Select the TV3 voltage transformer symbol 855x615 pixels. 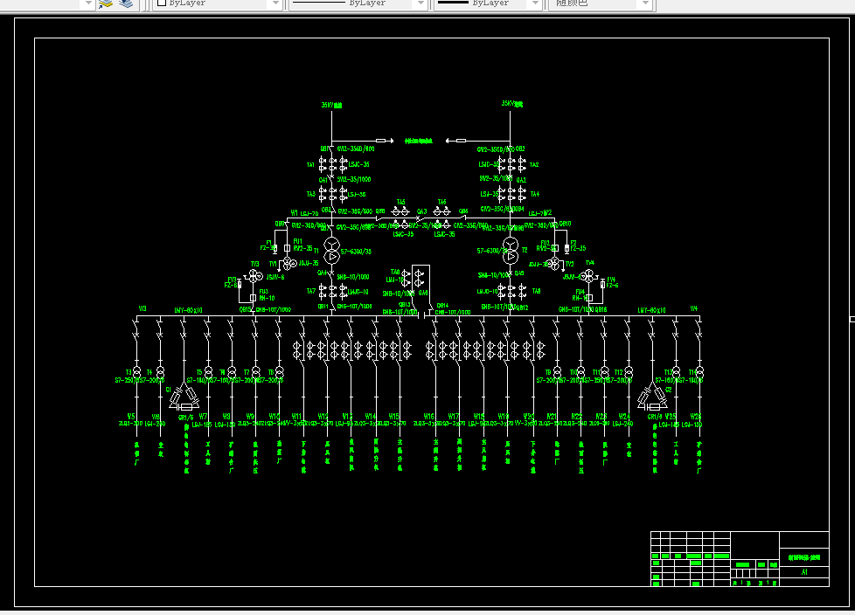pyautogui.click(x=256, y=276)
